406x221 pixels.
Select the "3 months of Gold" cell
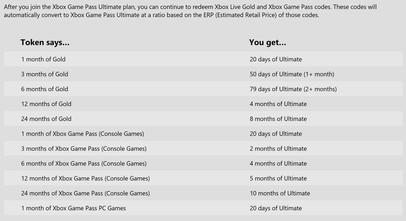(x=44, y=74)
